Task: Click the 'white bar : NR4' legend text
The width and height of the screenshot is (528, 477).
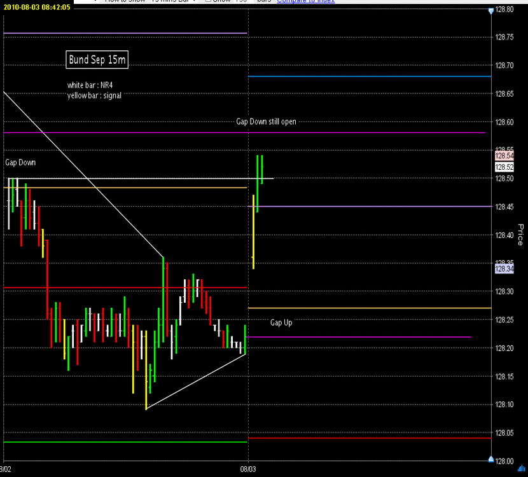Action: pyautogui.click(x=90, y=85)
